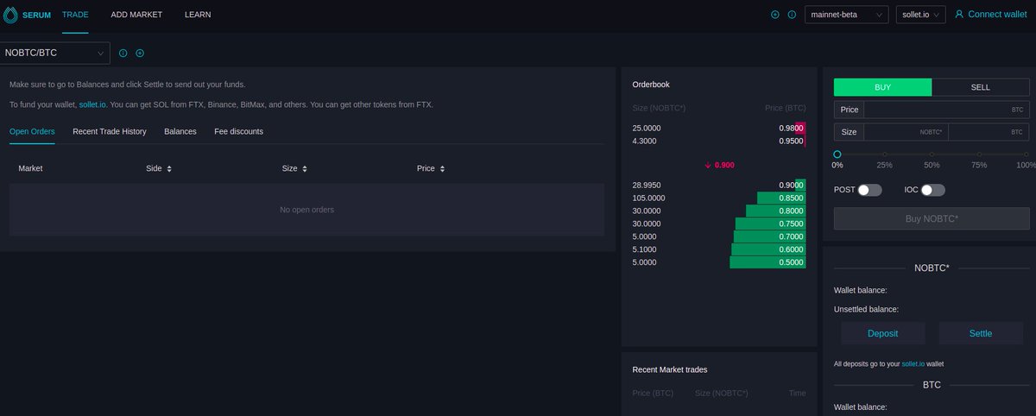Open the LEARN menu item

pyautogui.click(x=198, y=15)
